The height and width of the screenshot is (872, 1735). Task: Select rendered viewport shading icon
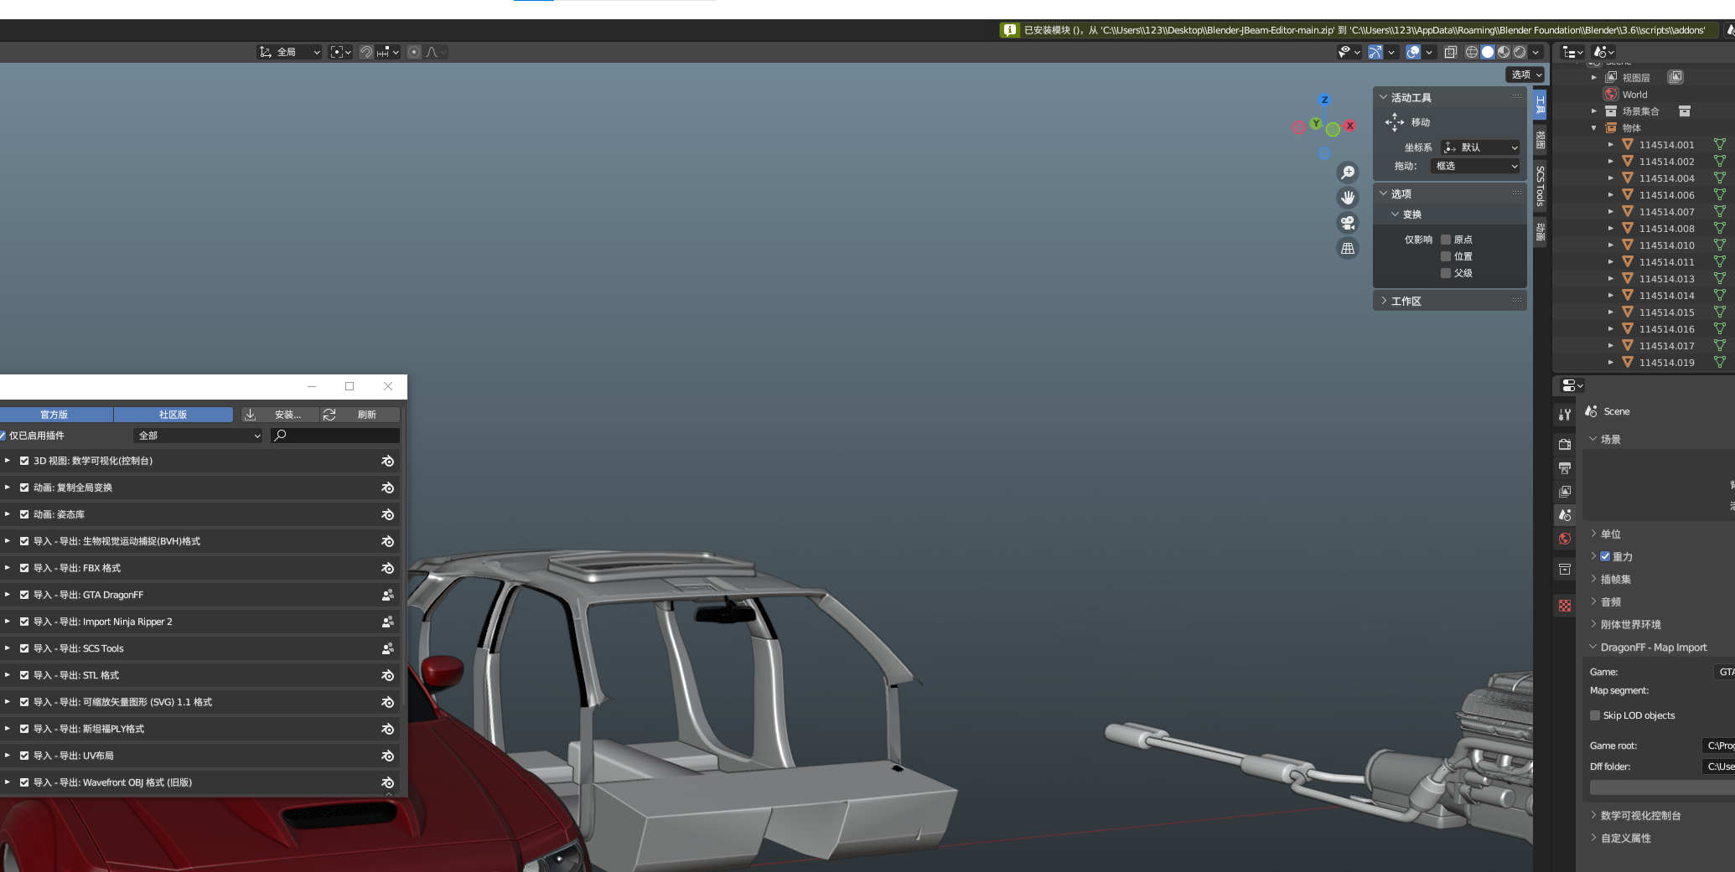point(1520,52)
